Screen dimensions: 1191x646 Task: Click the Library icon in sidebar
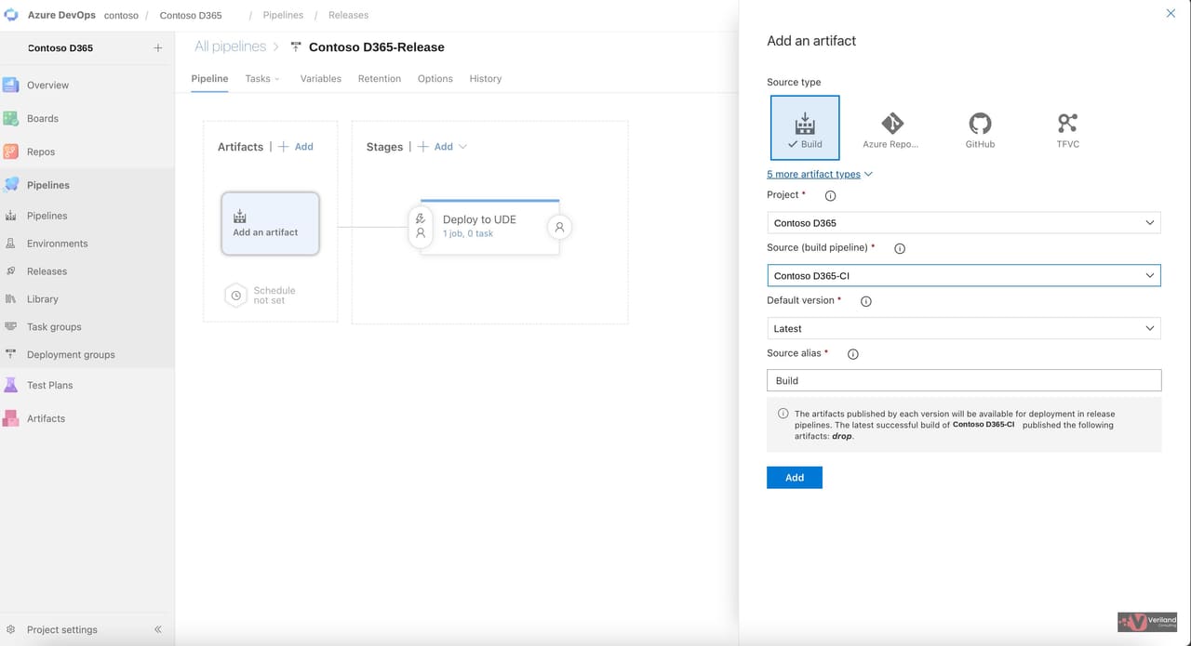pos(11,299)
